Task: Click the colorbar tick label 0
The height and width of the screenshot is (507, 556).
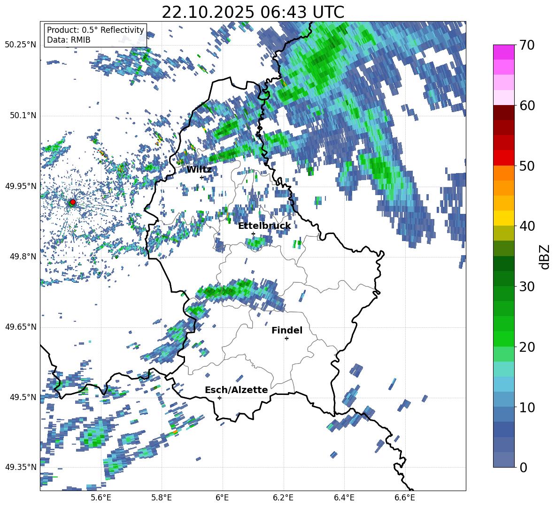Action: click(523, 467)
